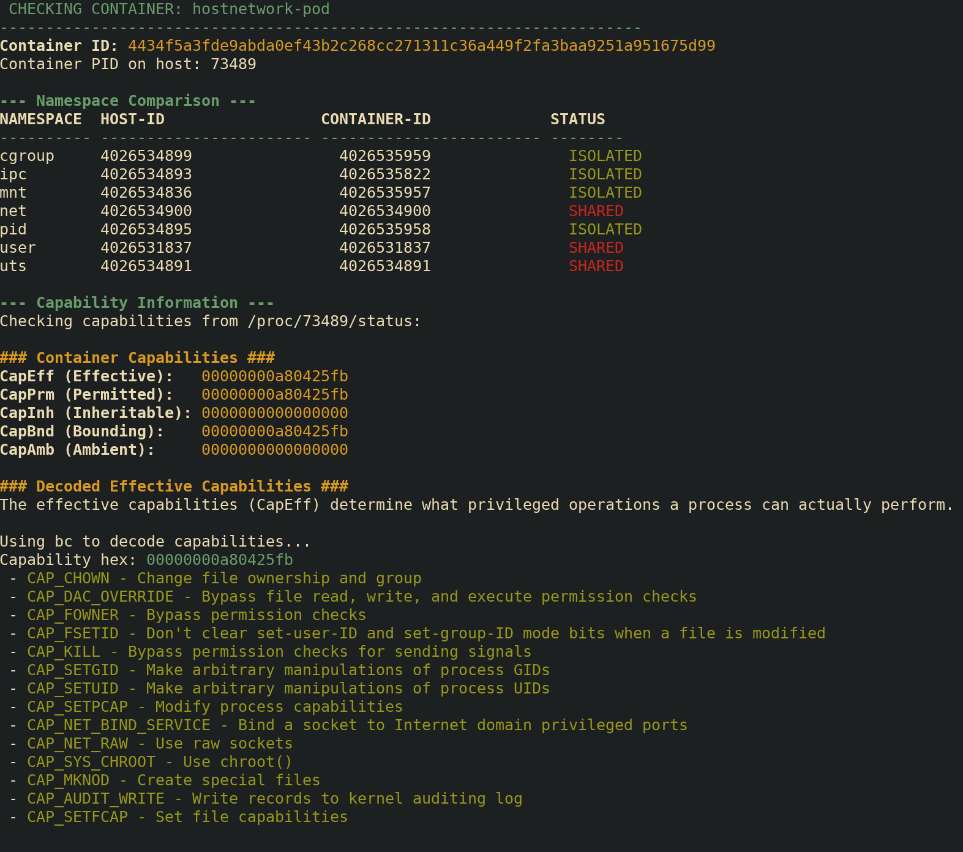Screen dimensions: 963x852
Task: Click the CapInh (Inheritable) zero value
Action: coord(274,413)
